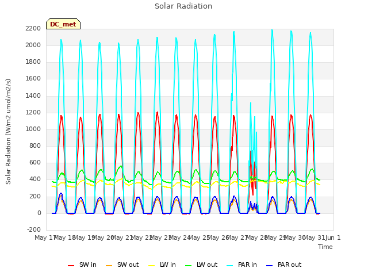Click the 1400 y-axis tick label

pyautogui.click(x=33, y=95)
